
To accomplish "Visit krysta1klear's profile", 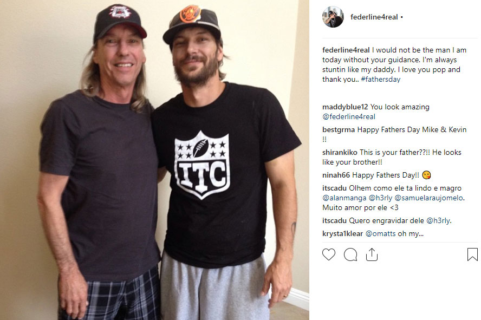I will pos(343,233).
